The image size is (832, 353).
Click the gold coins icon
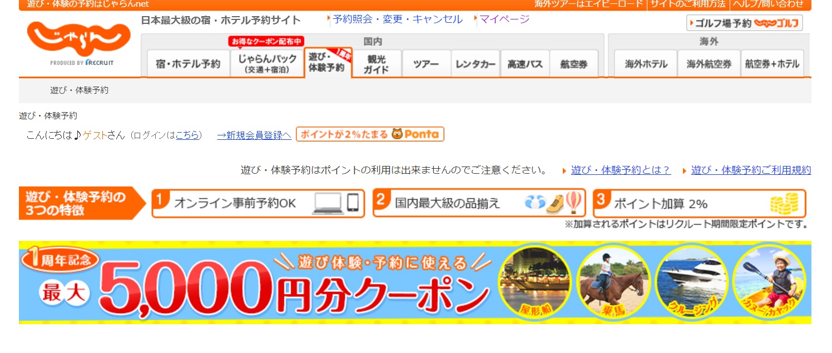(784, 203)
